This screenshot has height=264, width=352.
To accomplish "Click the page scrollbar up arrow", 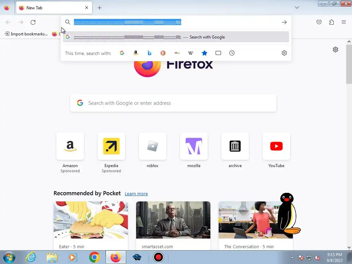I will click(349, 42).
